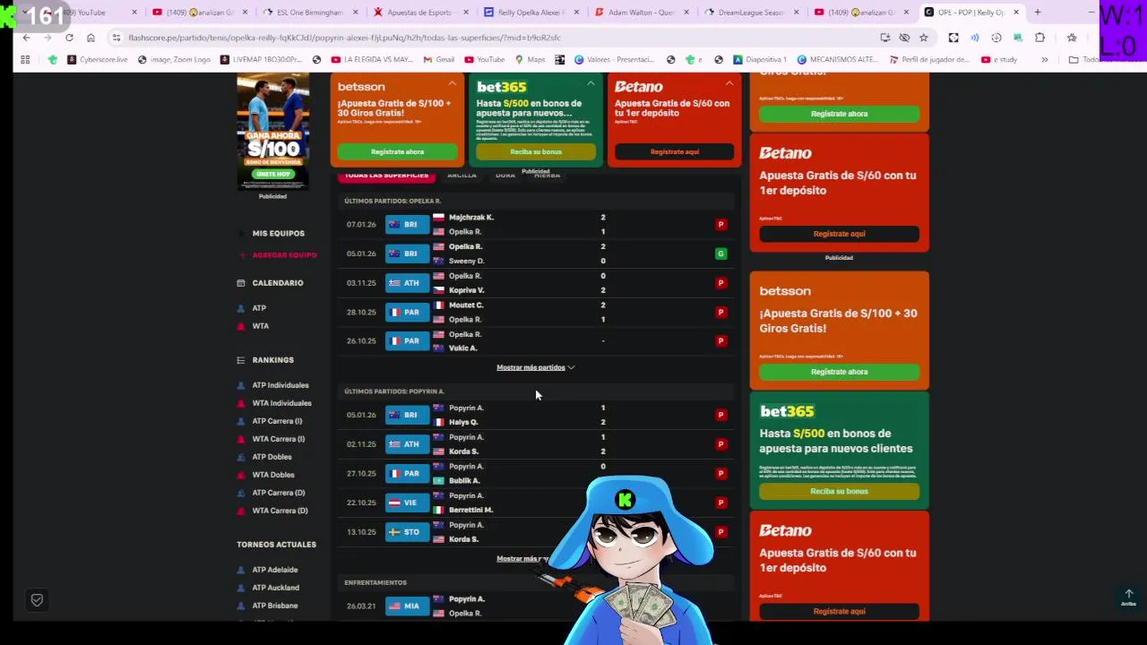
Task: Open PAR tournament badge for 28.10.25 match
Action: coord(408,312)
